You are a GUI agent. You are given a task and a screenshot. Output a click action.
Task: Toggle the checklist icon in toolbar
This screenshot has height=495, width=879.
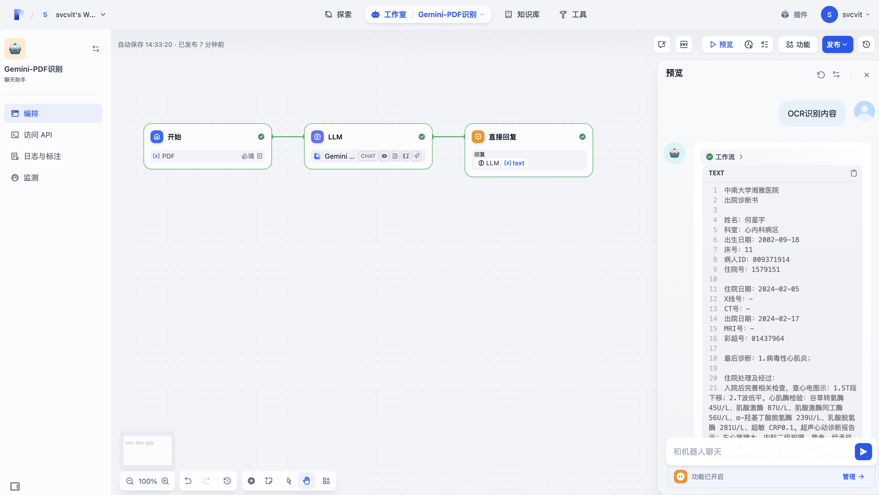point(765,44)
